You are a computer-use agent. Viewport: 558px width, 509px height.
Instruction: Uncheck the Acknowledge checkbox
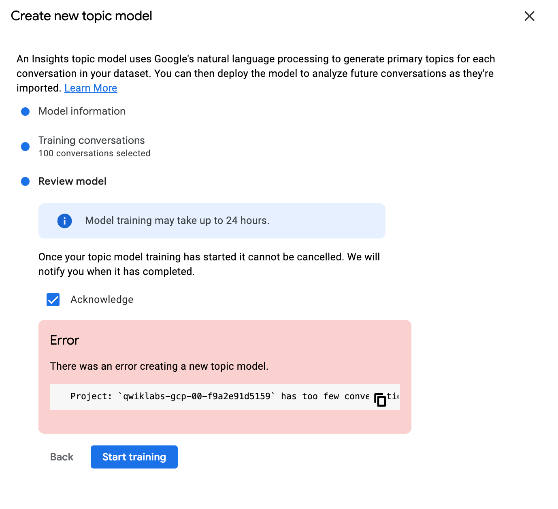click(53, 300)
